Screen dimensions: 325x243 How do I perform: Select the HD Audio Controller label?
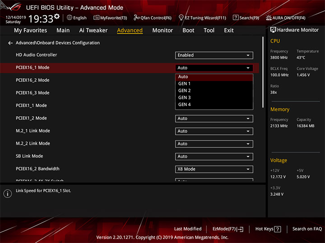coord(36,55)
